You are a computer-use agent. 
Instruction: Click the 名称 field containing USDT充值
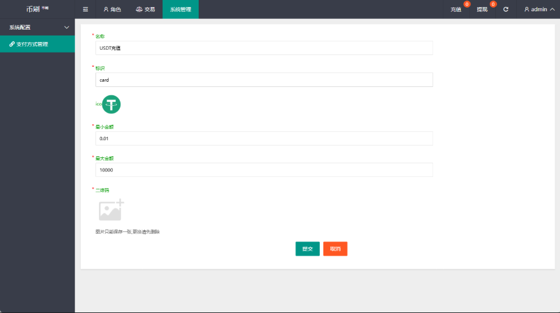pyautogui.click(x=264, y=48)
